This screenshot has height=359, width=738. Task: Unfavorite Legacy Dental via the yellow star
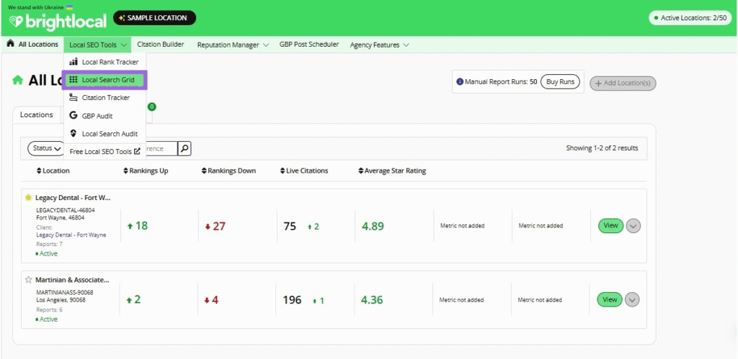point(28,197)
